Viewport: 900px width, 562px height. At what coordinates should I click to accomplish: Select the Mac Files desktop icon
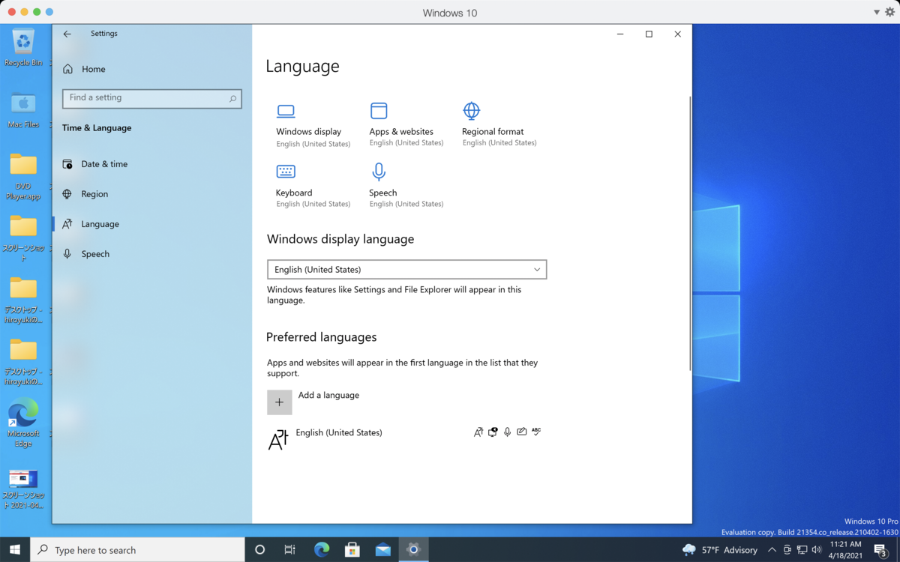24,109
